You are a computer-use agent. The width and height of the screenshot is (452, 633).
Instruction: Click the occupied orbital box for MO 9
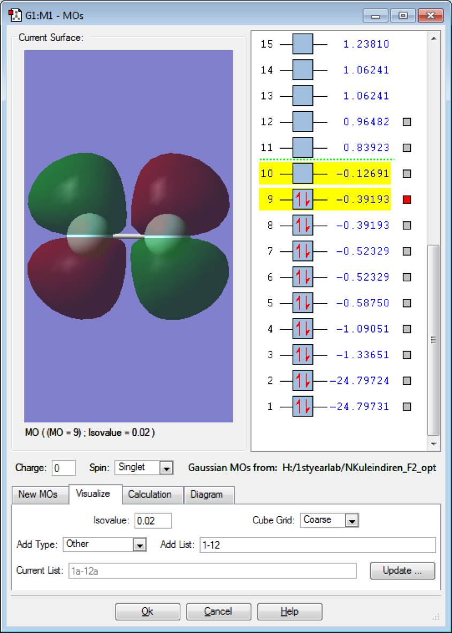pyautogui.click(x=303, y=199)
